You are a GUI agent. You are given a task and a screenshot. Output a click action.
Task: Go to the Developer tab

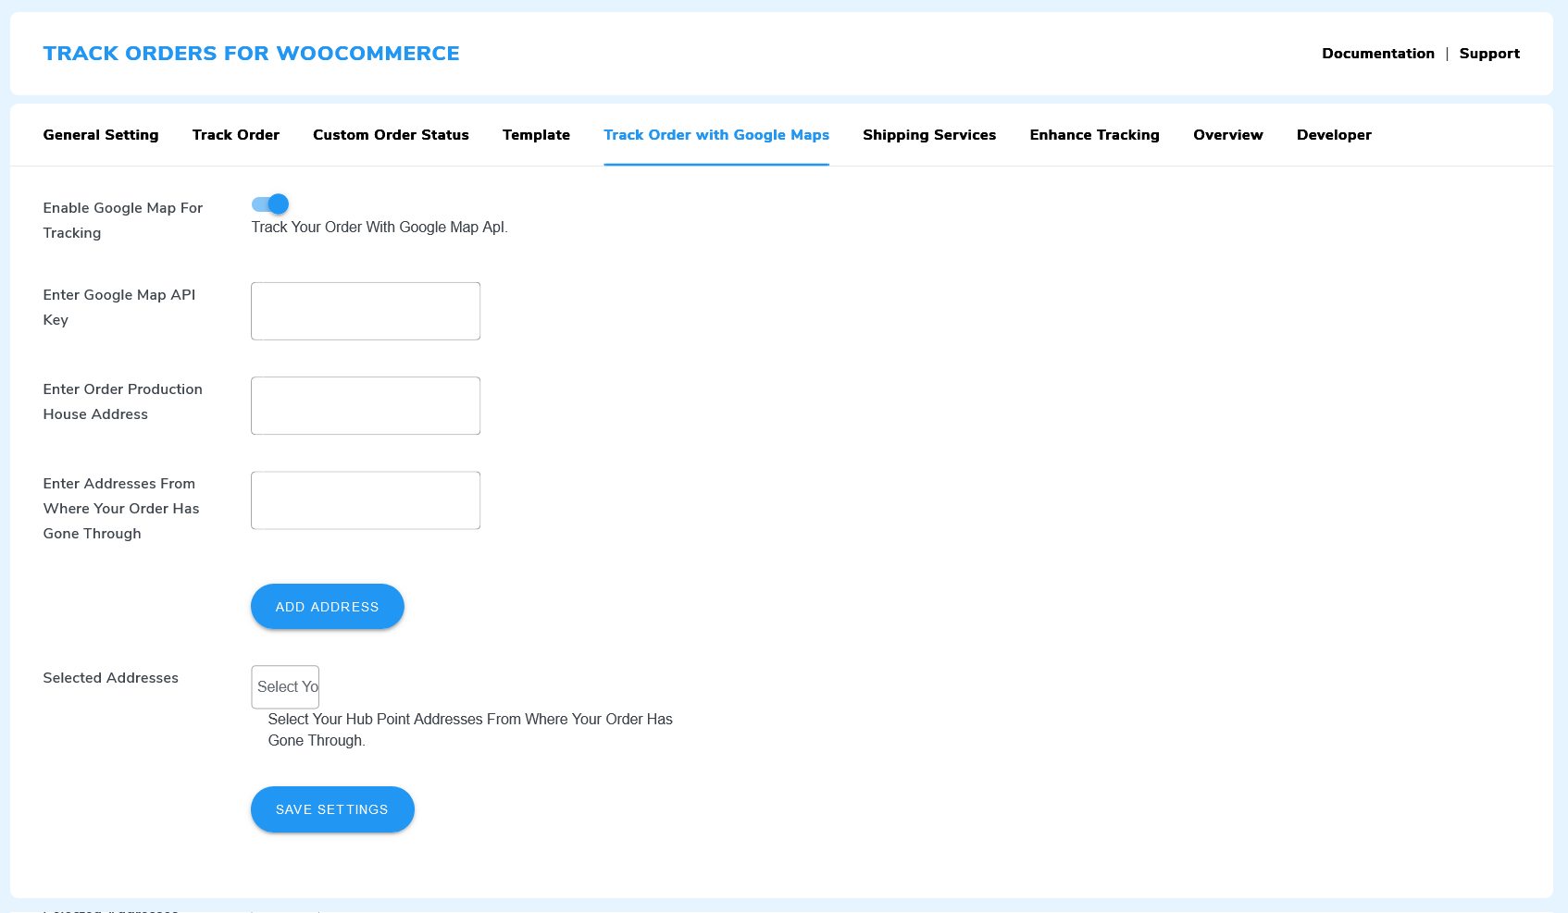1334,135
